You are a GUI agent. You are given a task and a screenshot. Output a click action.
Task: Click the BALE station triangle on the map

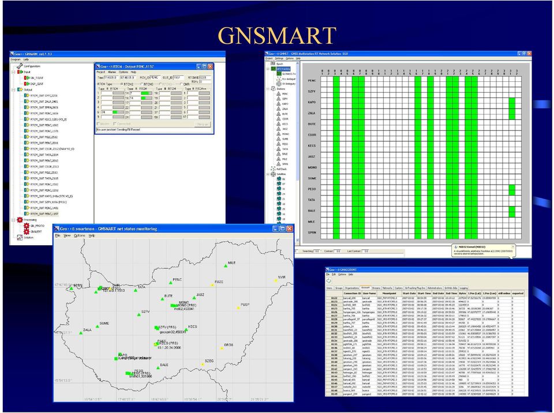(x=158, y=368)
